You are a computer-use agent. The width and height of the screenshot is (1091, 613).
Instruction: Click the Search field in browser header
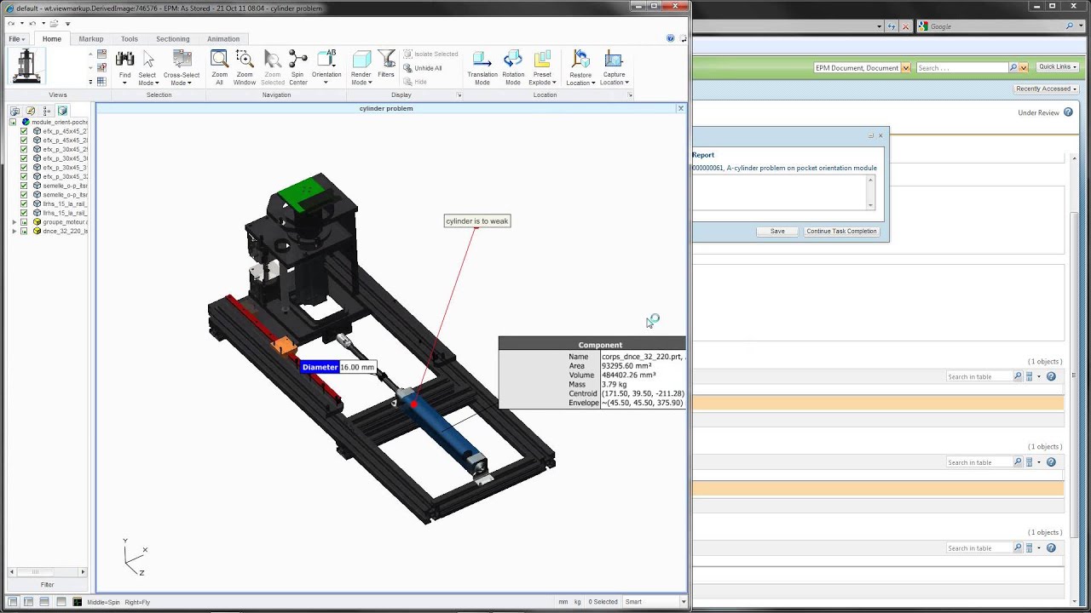pos(961,68)
